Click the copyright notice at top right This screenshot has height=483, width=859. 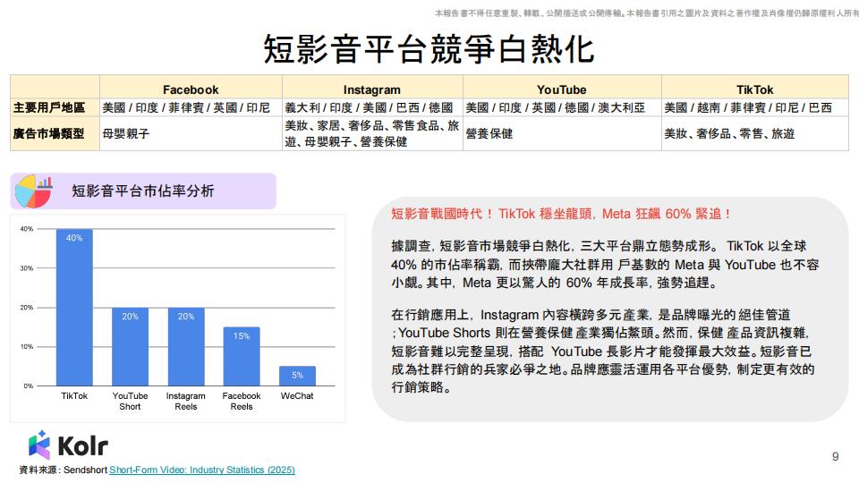pos(646,13)
